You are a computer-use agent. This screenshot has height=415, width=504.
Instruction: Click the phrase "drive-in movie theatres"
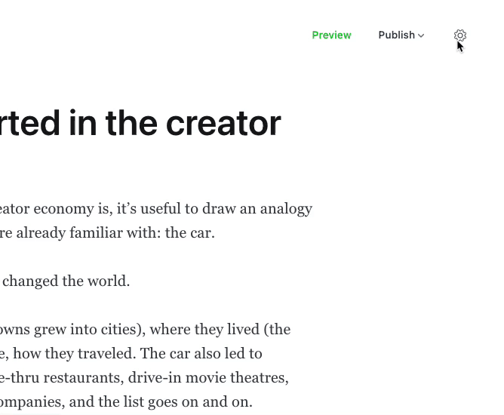click(x=207, y=377)
